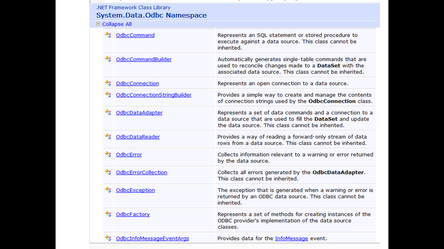Collapse all sections with the minus box

[98, 24]
